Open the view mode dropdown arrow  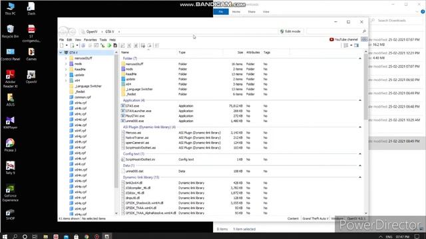pyautogui.click(x=351, y=46)
